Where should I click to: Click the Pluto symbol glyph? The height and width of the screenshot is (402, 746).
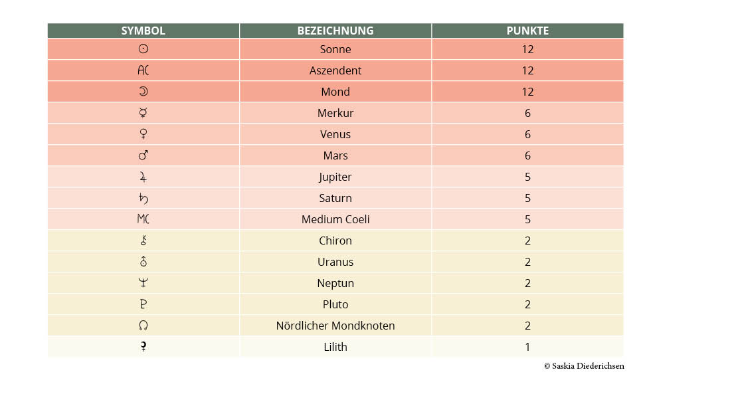pos(143,304)
